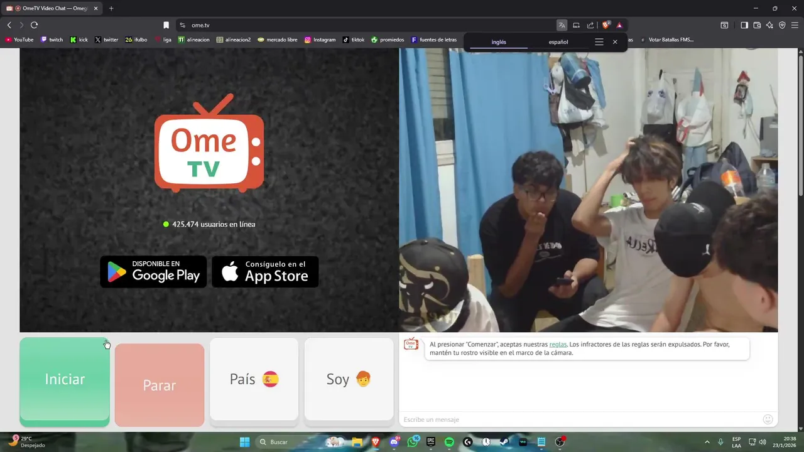Open the reglas link in chat notice
804x452 pixels.
pos(558,344)
